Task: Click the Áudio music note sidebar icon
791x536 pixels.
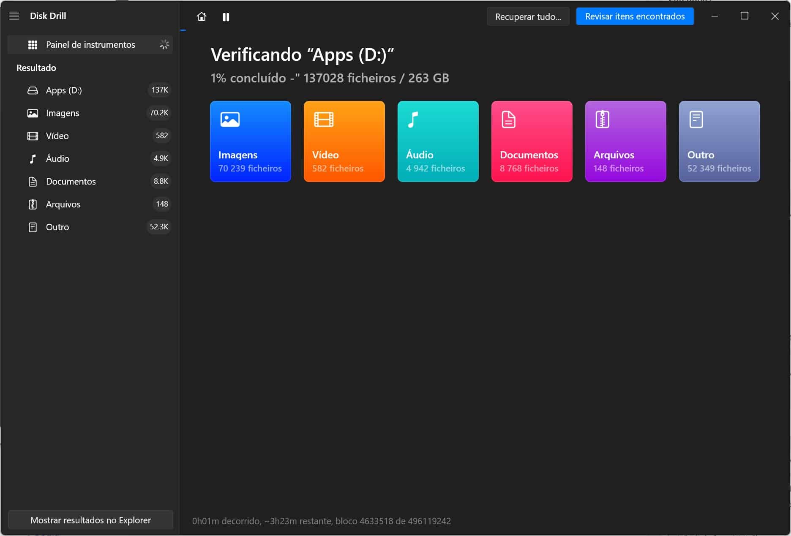Action: tap(33, 159)
